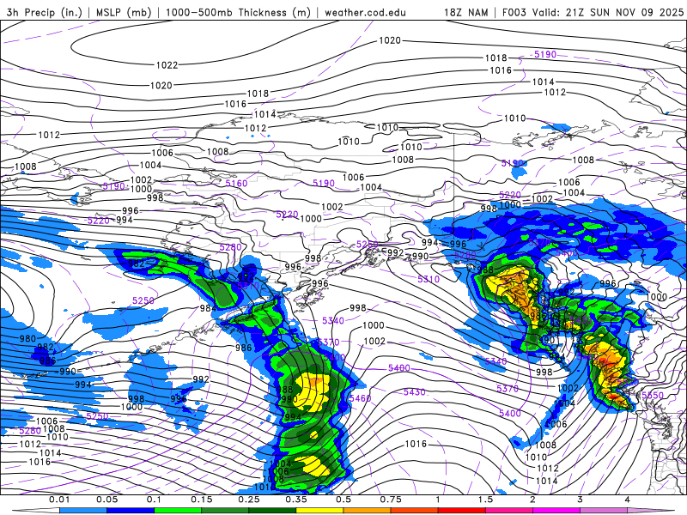687x515 pixels.
Task: Click the '18Z NAM' model run label
Action: click(466, 12)
